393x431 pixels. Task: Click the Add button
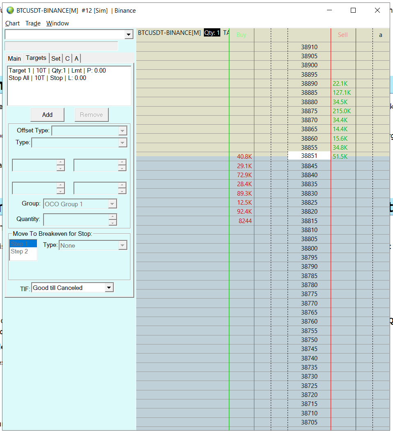coord(47,115)
